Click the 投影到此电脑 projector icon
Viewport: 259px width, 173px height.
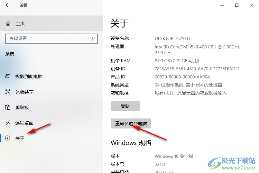[8, 76]
